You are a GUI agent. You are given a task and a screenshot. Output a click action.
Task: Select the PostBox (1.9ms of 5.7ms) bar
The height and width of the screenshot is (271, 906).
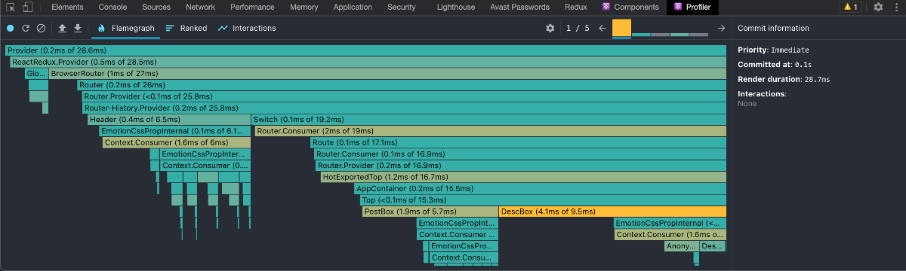pyautogui.click(x=430, y=212)
